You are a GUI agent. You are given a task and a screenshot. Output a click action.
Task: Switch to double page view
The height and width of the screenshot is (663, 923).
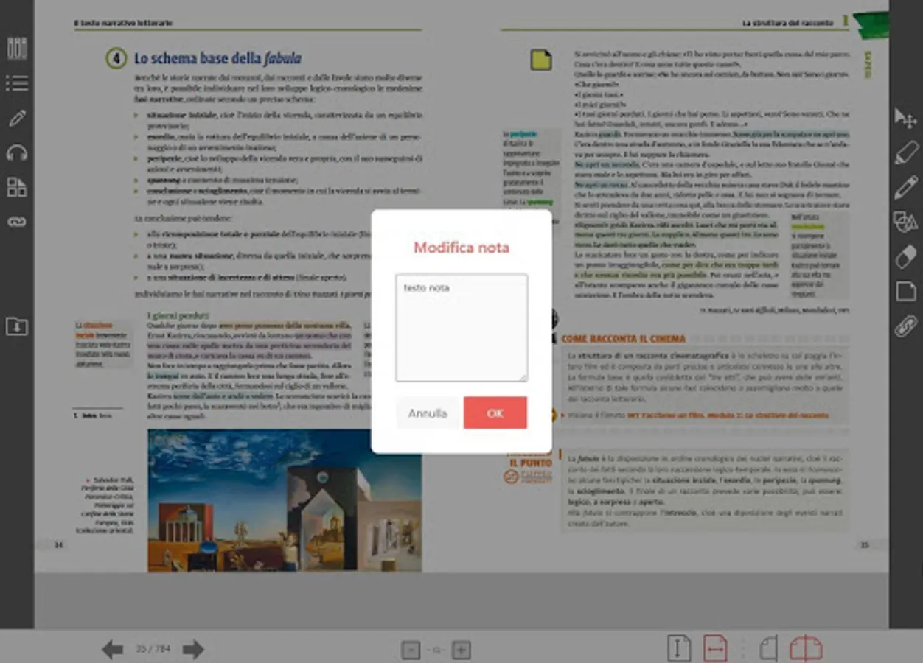pos(806,648)
